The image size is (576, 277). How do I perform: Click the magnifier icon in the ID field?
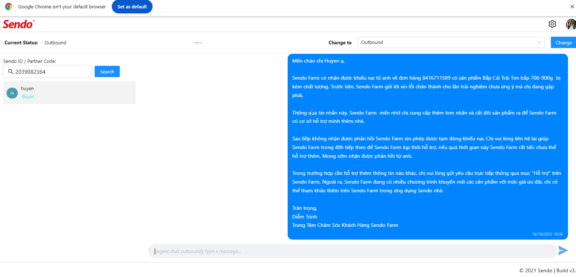click(x=11, y=72)
